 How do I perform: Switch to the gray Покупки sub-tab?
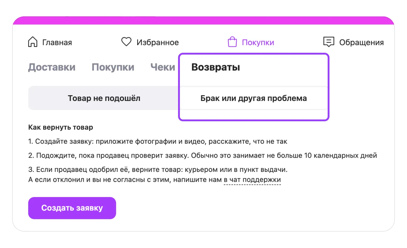tap(113, 67)
